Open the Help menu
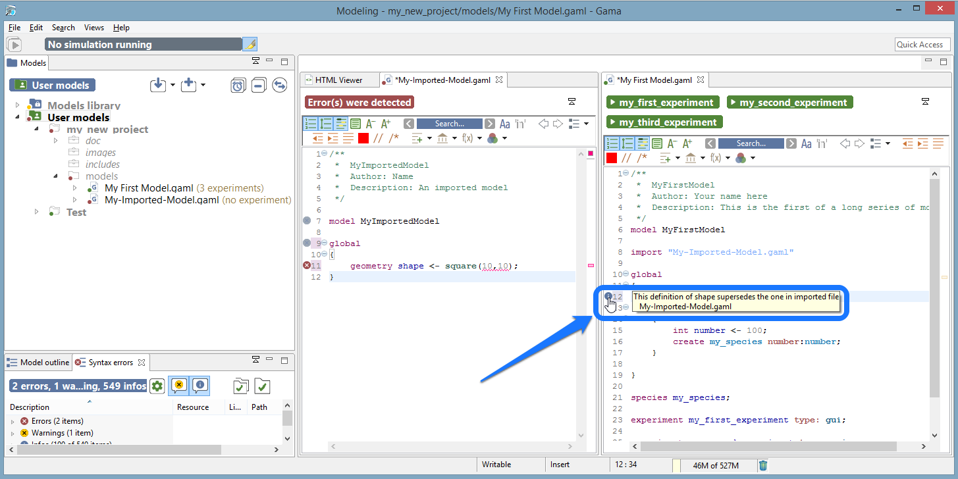This screenshot has height=479, width=958. [x=121, y=28]
